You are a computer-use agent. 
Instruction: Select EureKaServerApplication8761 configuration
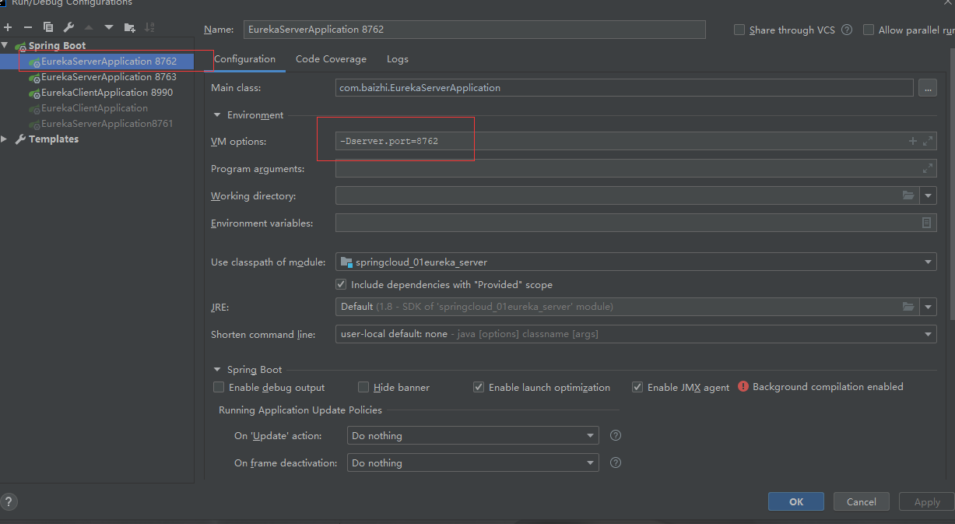pos(107,123)
